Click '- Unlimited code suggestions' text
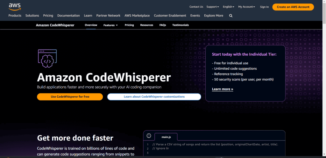The height and width of the screenshot is (158, 326). (234, 69)
